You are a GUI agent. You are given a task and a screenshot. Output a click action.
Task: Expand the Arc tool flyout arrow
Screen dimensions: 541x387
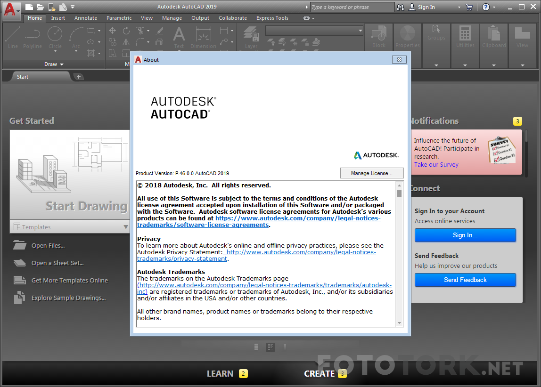(x=76, y=51)
